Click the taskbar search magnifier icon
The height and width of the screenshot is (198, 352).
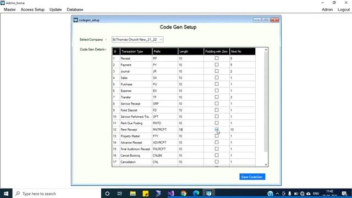(x=18, y=194)
